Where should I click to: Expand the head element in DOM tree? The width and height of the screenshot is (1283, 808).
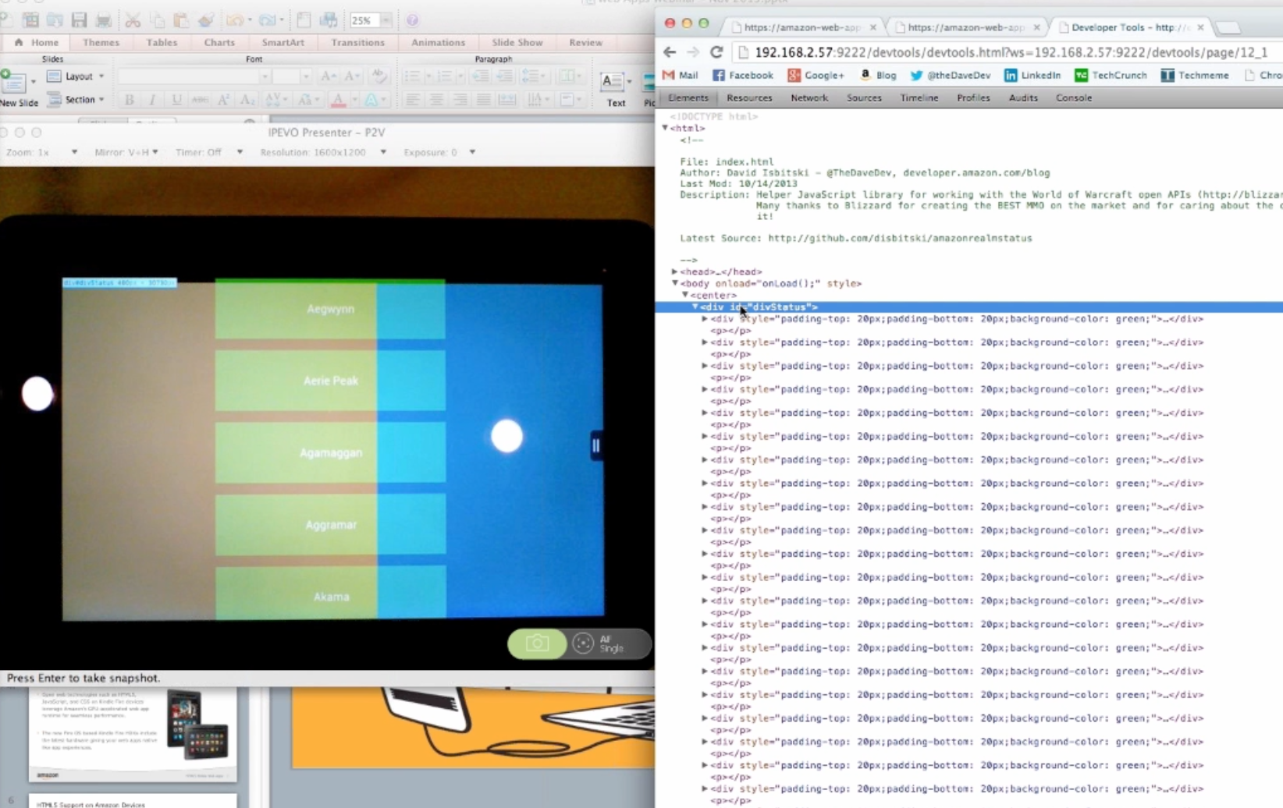click(x=675, y=272)
